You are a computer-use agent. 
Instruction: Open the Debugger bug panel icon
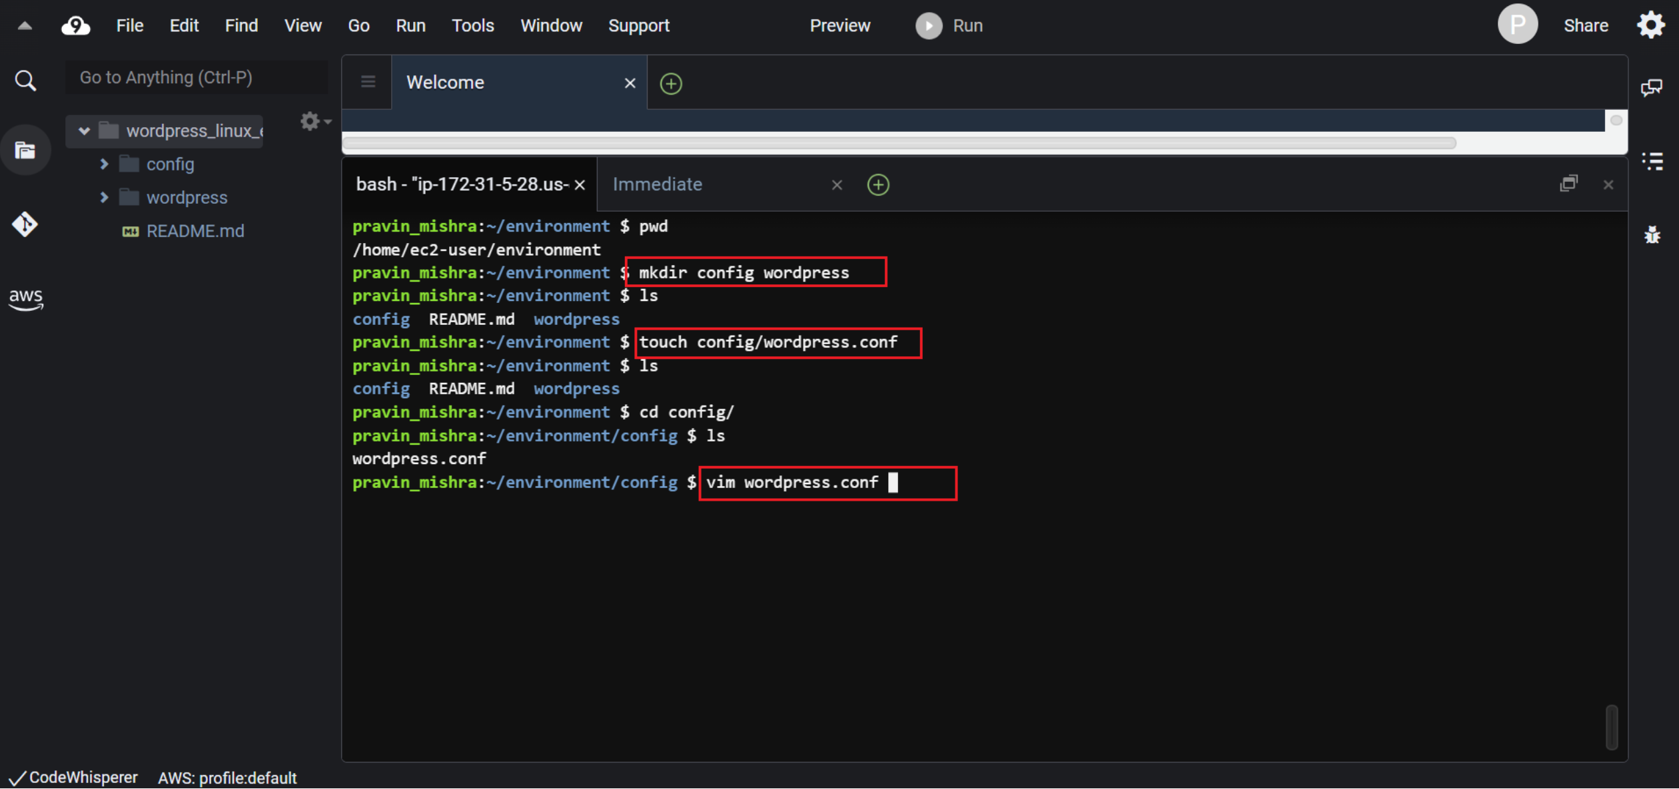click(1652, 234)
